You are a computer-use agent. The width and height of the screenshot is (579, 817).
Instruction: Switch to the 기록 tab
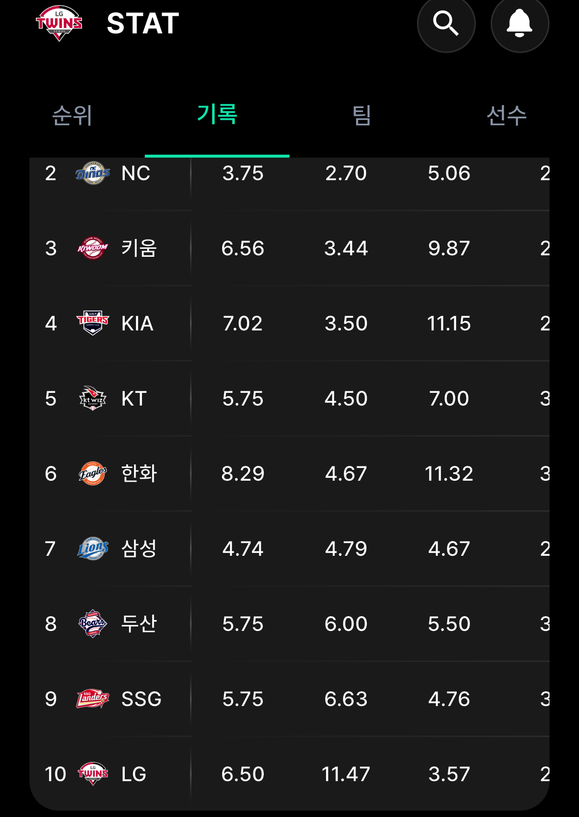[217, 114]
